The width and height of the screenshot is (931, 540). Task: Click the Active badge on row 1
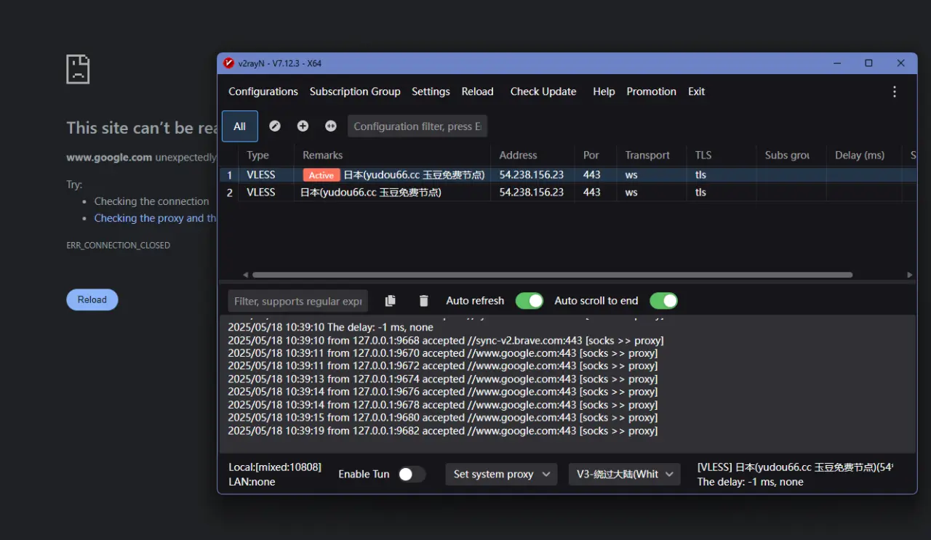pos(321,175)
